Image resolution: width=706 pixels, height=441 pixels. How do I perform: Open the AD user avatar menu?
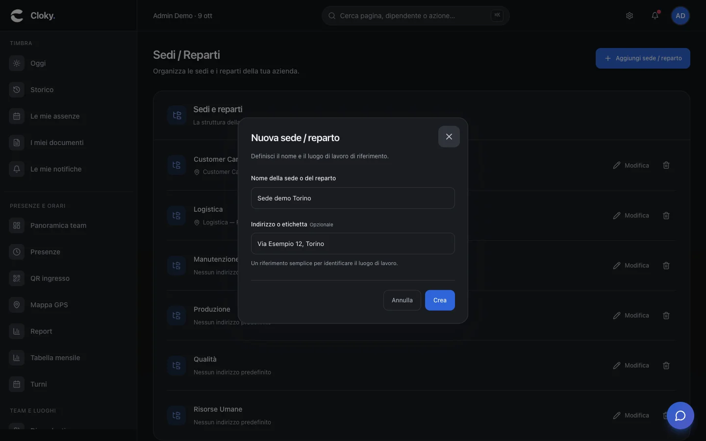tap(681, 16)
